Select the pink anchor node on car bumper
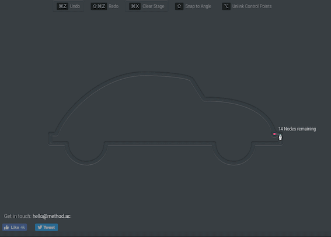Viewport: 331px width, 237px height. point(274,134)
